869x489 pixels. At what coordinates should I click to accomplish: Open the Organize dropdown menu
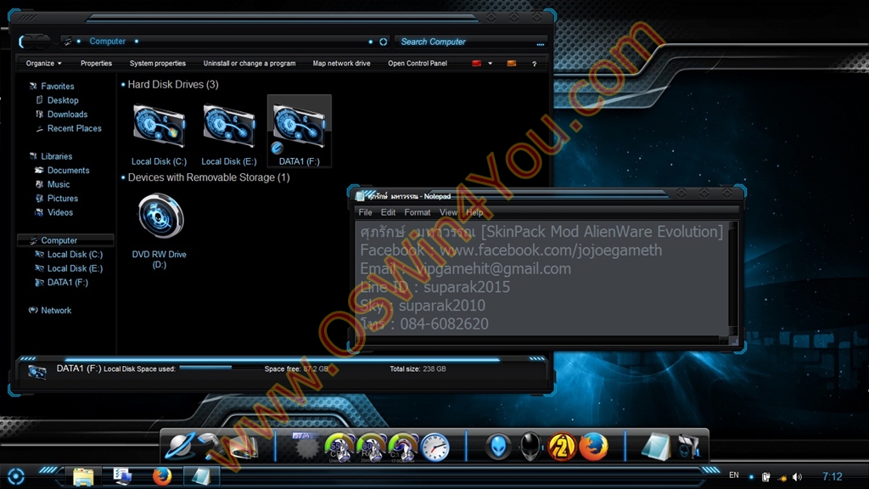click(x=43, y=63)
